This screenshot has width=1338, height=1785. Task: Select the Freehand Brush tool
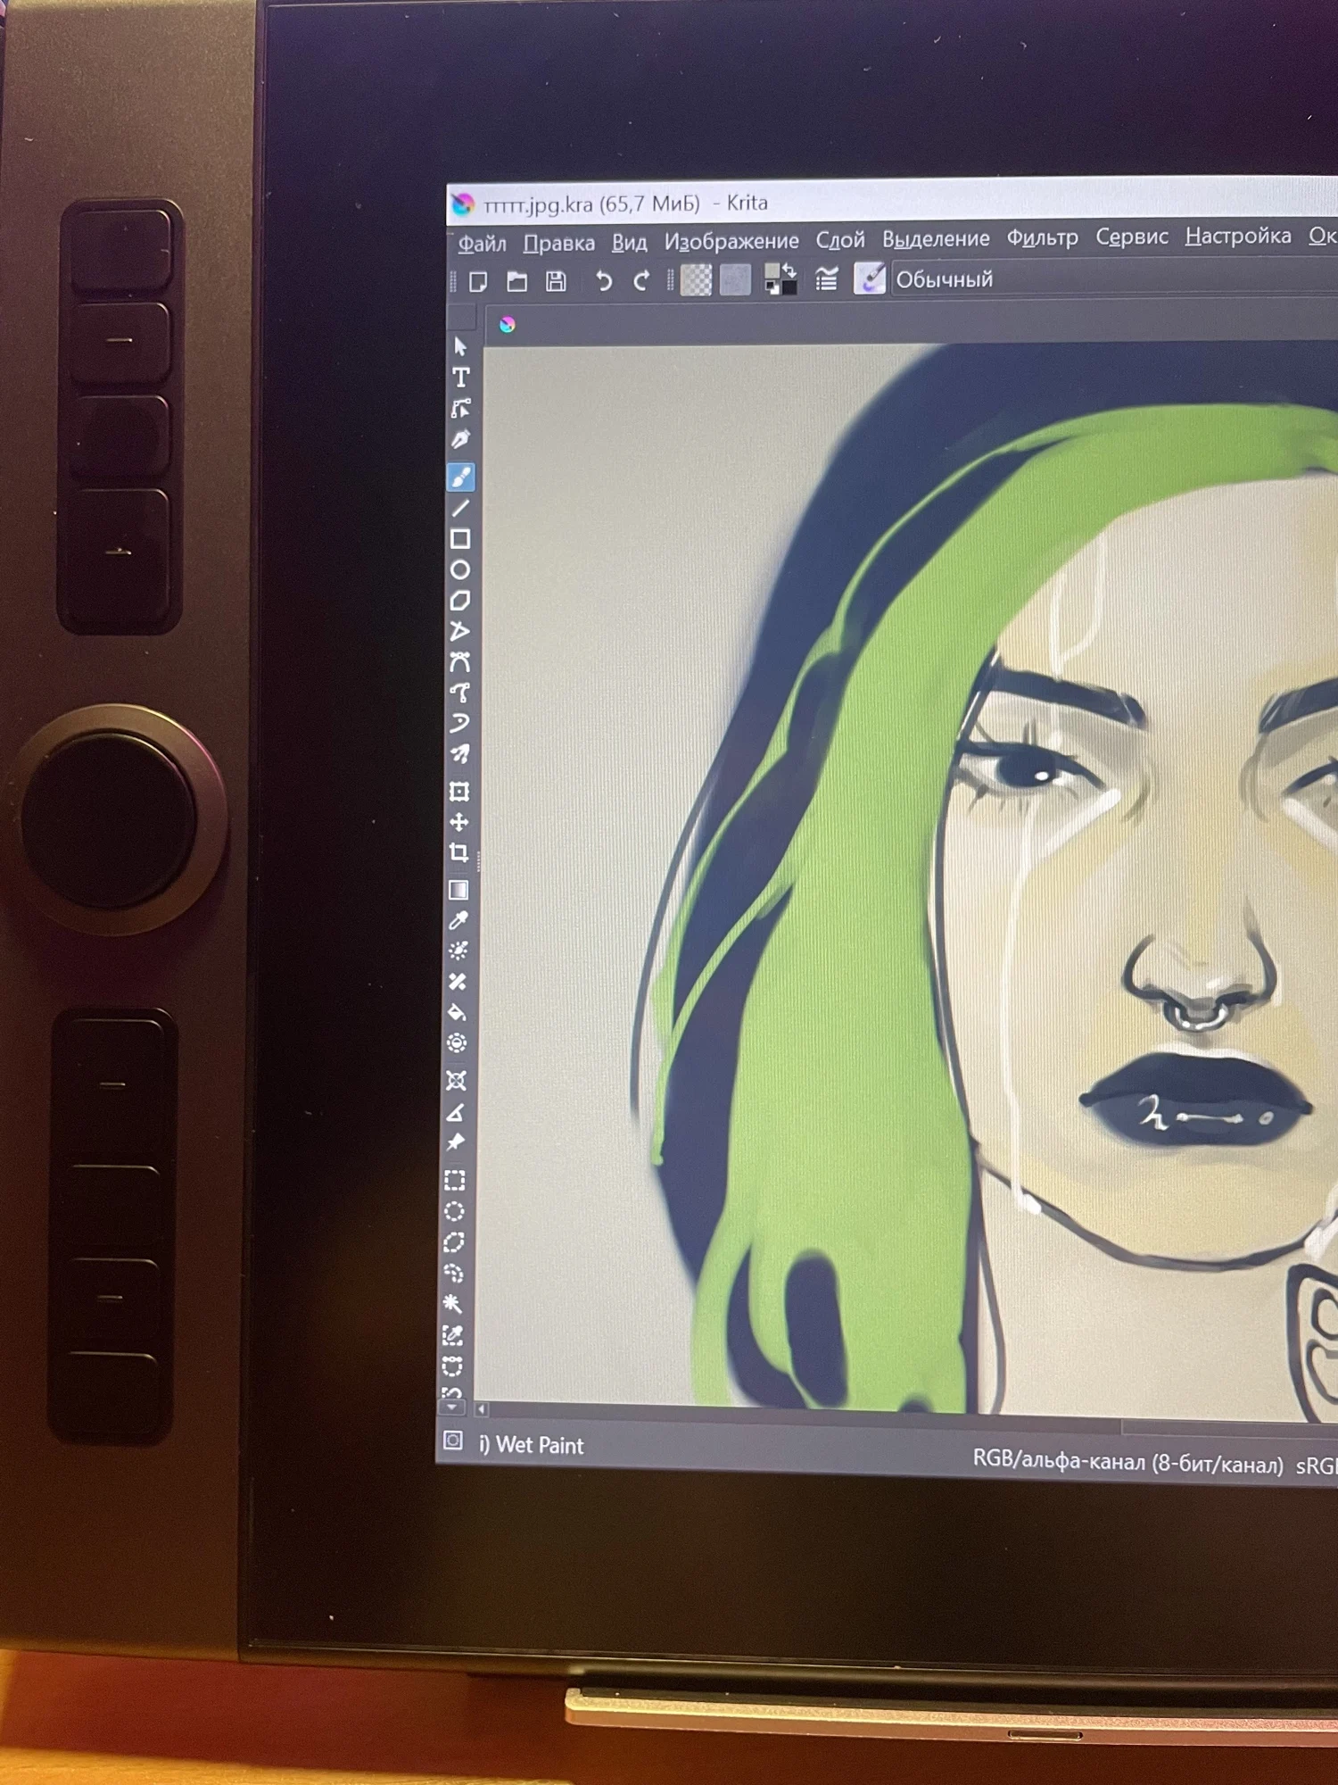460,477
